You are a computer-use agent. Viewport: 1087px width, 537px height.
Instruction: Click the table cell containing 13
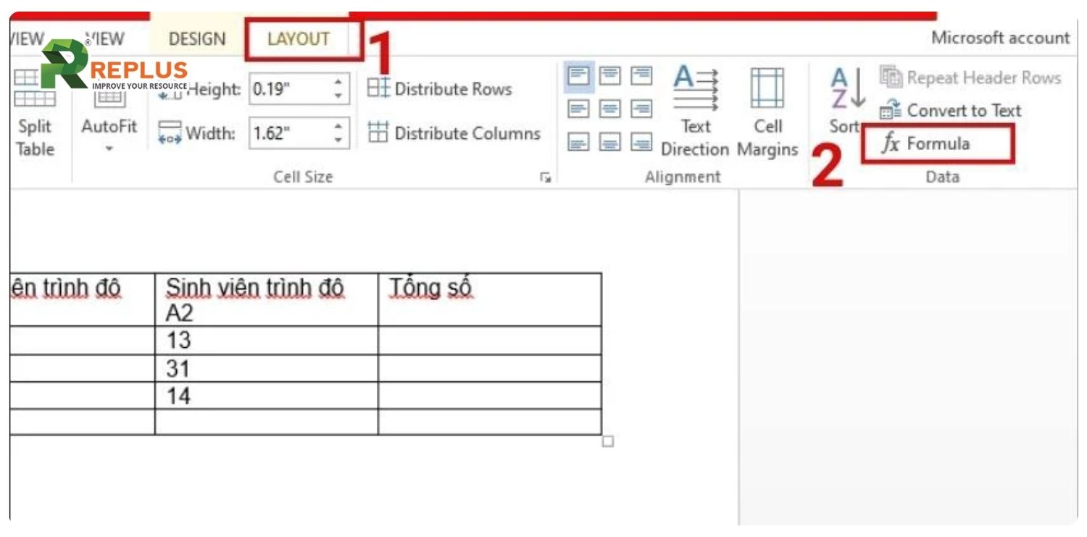[x=267, y=341]
